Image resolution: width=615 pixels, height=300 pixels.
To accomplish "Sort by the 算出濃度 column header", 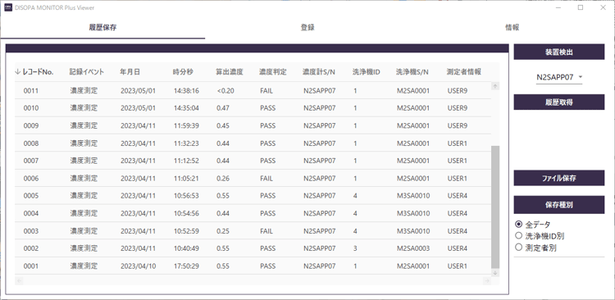I will point(230,72).
